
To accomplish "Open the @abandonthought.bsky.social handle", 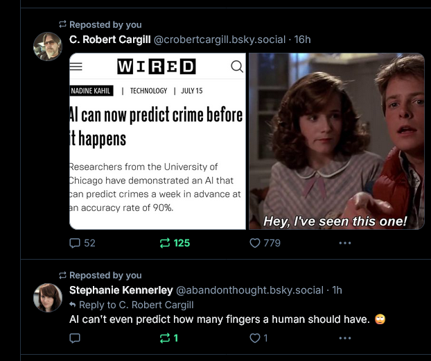I will click(x=250, y=290).
